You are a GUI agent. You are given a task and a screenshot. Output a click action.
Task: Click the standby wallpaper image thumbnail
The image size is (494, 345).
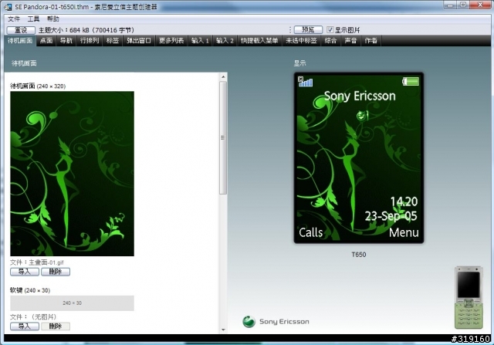(72, 174)
